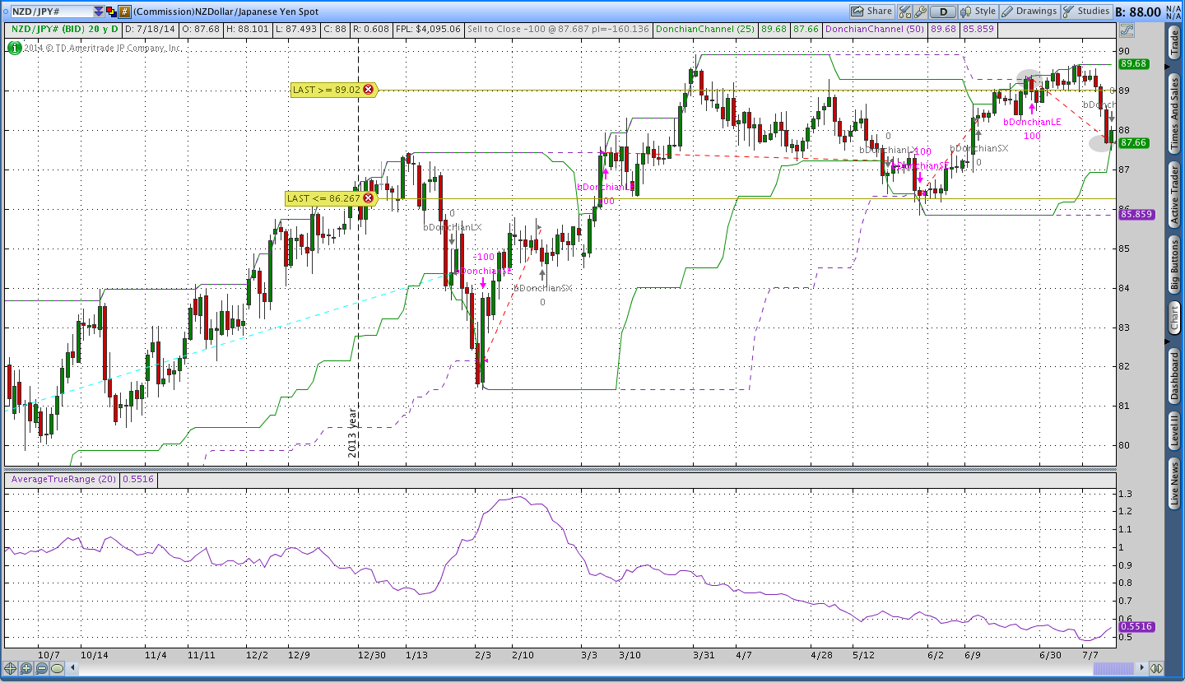The width and height of the screenshot is (1185, 683).
Task: Remove the LAST >= 89.02 alert
Action: (369, 90)
